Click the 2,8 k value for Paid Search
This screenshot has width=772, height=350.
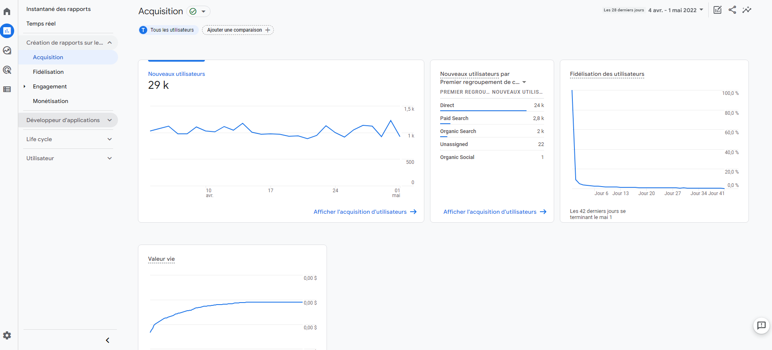click(x=538, y=118)
